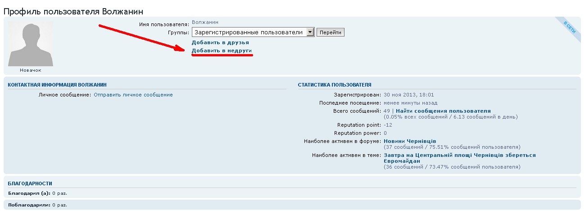Click the 'Благодарности' section header
585x211 pixels.
click(30, 183)
